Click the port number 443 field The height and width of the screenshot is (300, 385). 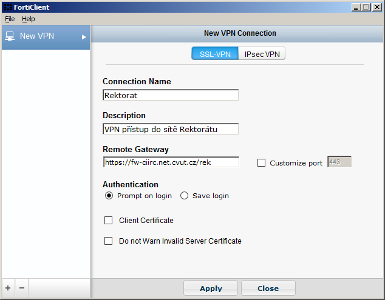[339, 162]
